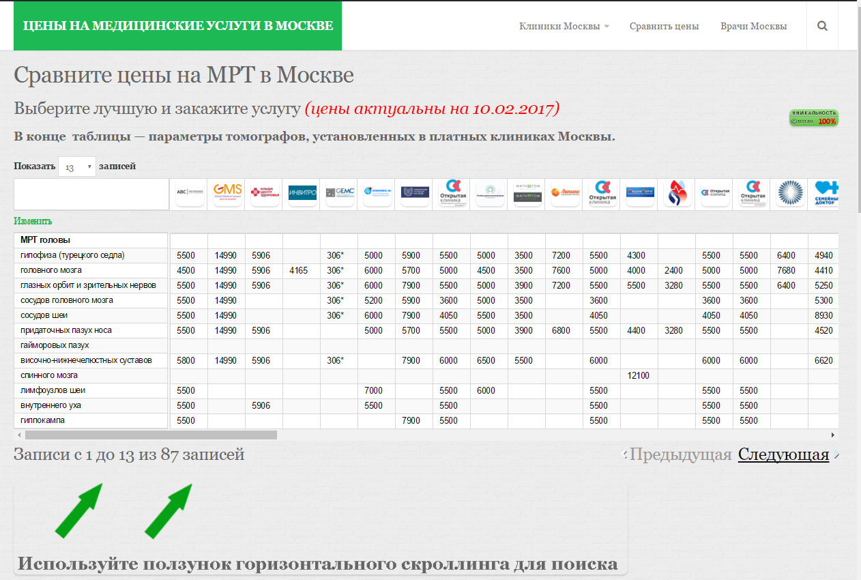Click the green Изменить link
The image size is (861, 580).
coord(33,221)
